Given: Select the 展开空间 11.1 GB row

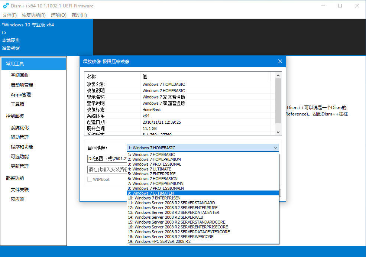Looking at the screenshot, I should click(x=179, y=128).
